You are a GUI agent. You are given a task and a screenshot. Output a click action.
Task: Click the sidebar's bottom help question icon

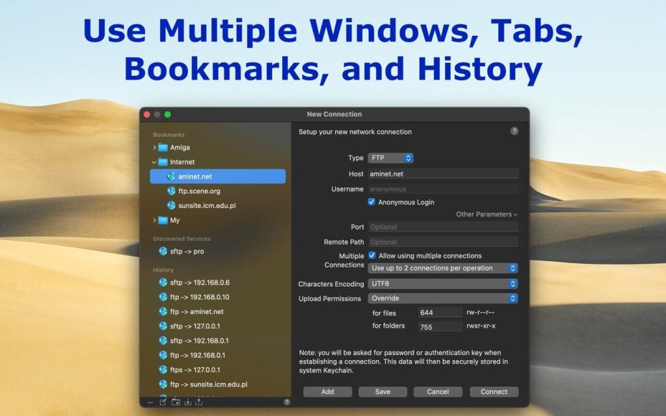(x=287, y=402)
